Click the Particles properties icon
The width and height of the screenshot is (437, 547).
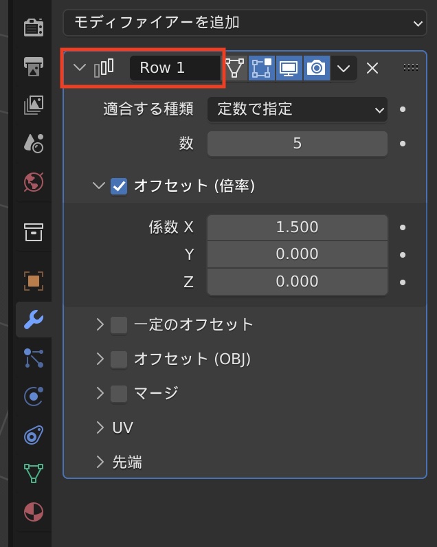33,357
